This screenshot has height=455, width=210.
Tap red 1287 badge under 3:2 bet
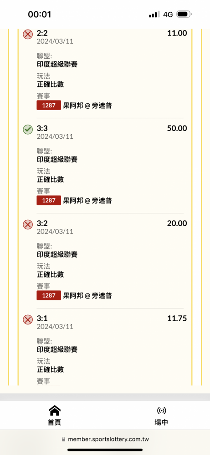tap(49, 296)
